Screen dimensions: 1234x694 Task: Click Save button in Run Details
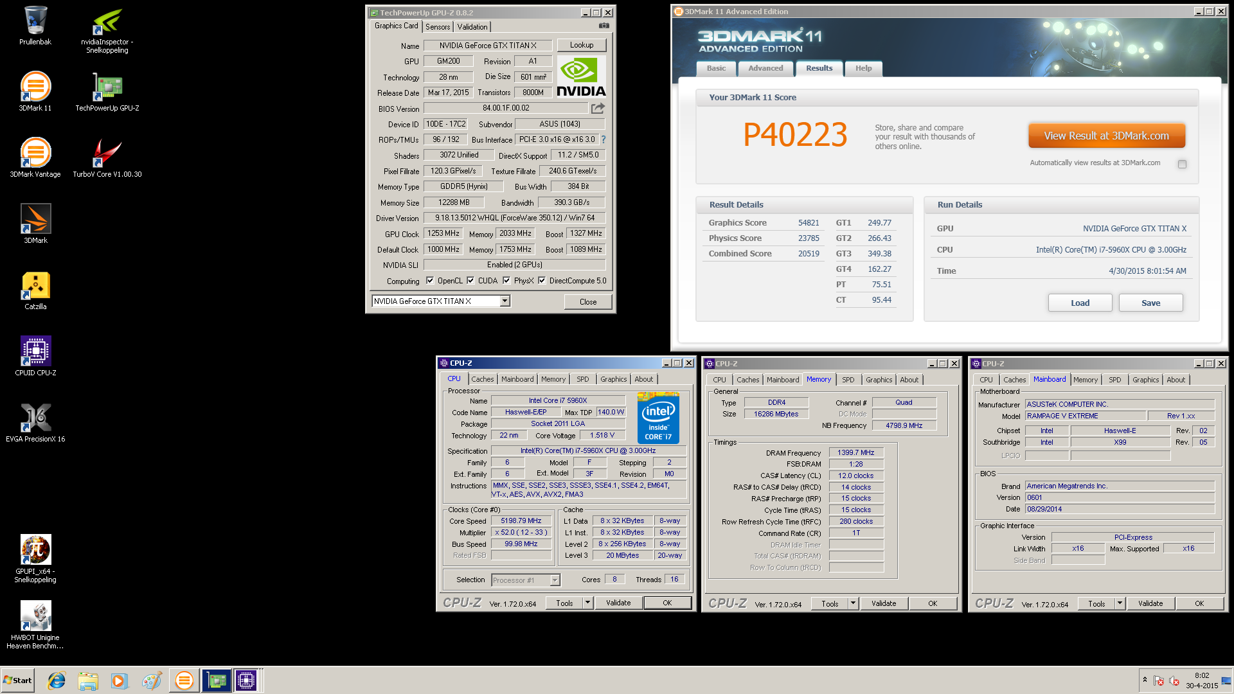pyautogui.click(x=1150, y=303)
